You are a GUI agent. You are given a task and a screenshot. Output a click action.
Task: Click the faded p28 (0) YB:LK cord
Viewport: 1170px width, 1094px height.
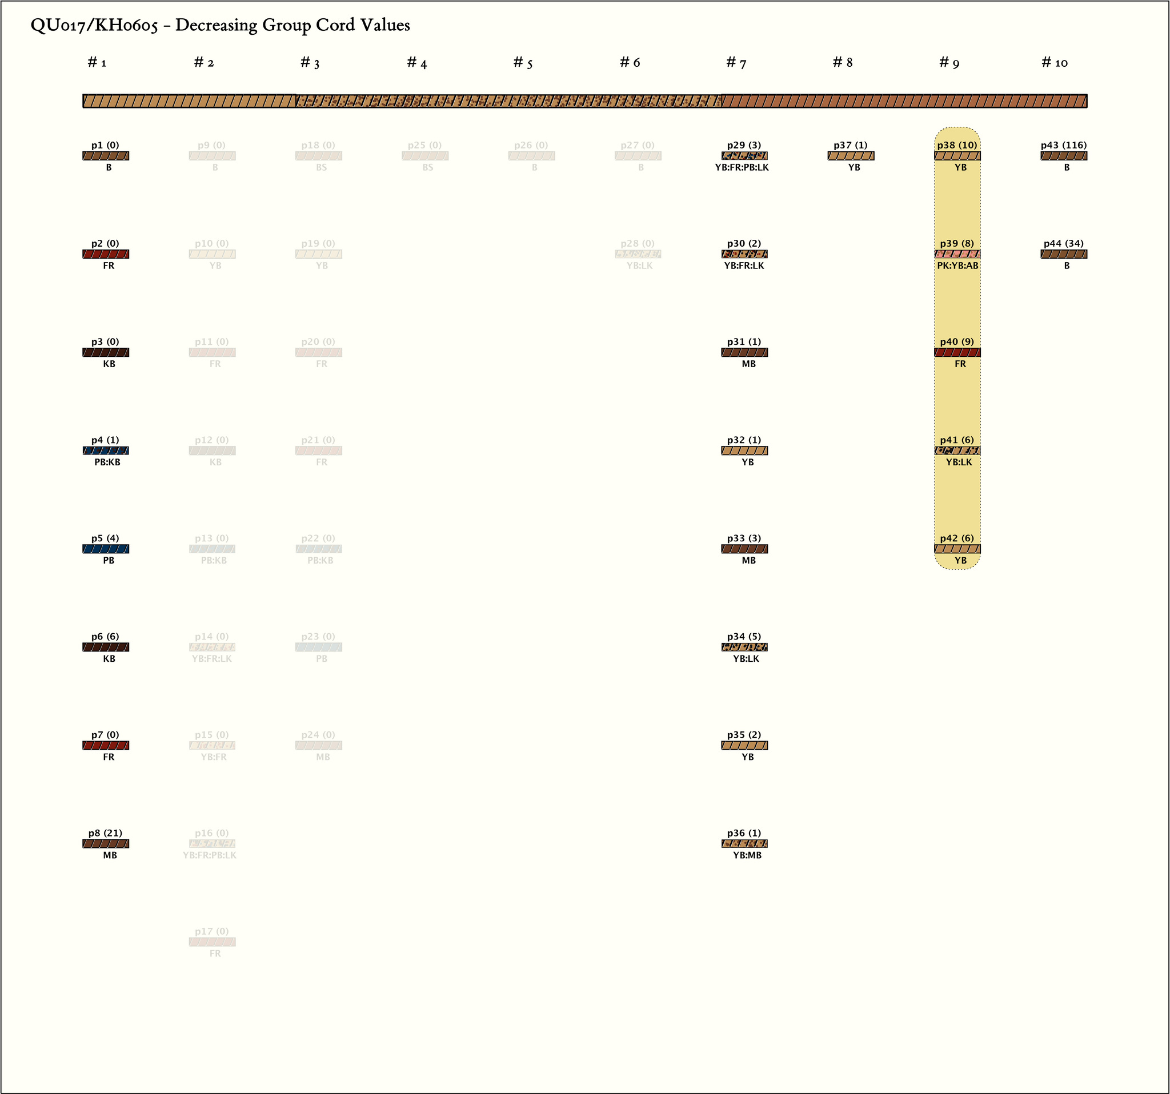coord(638,254)
